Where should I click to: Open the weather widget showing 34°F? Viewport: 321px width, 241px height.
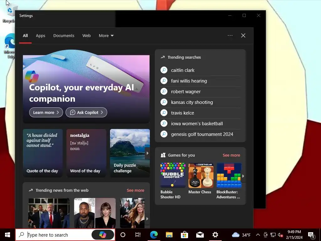(x=241, y=235)
